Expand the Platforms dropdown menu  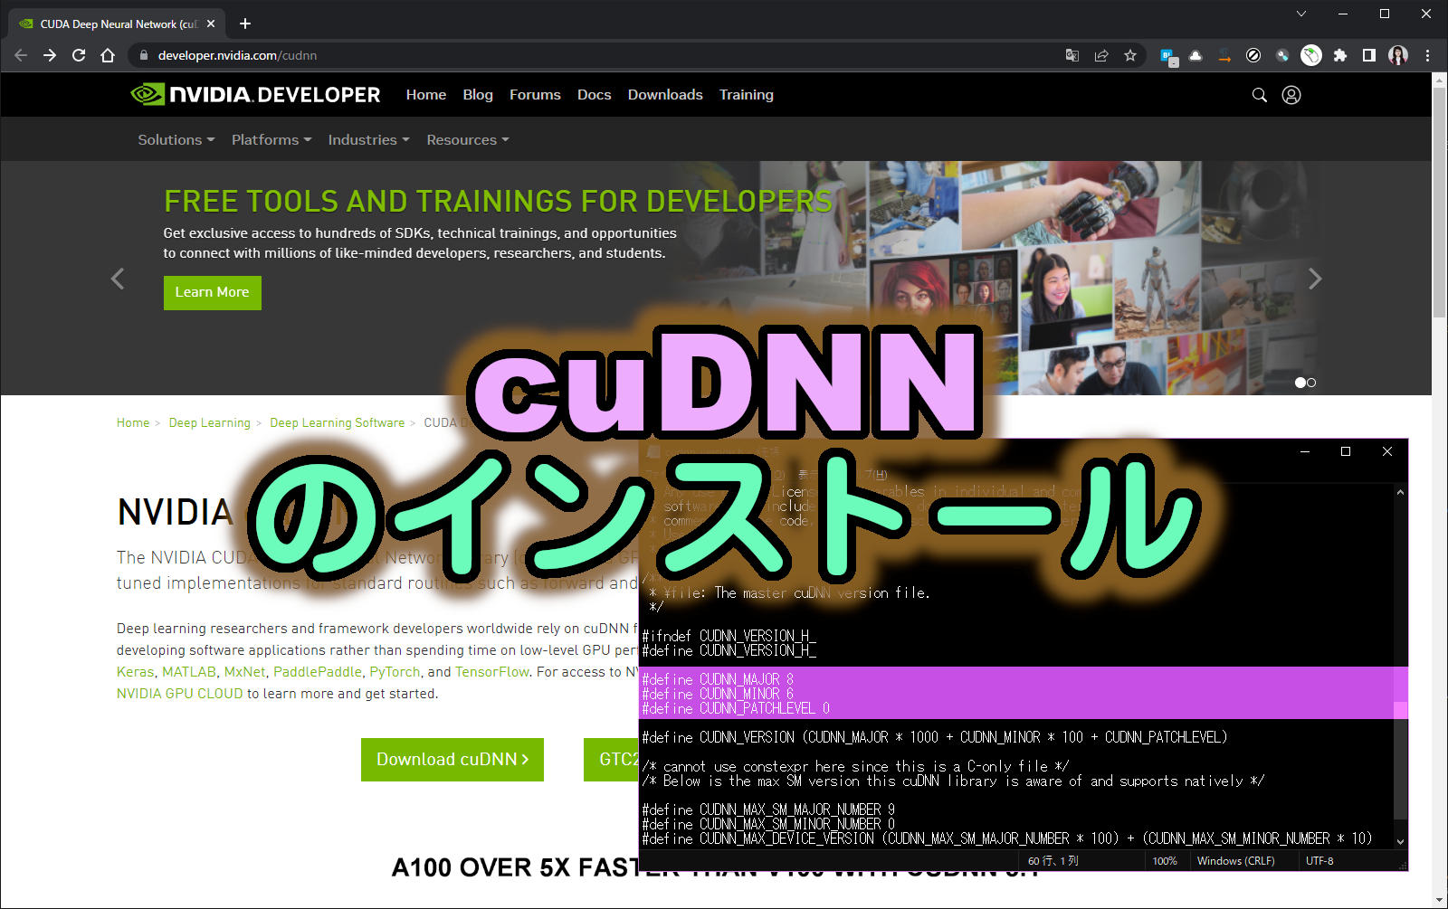[x=271, y=140]
